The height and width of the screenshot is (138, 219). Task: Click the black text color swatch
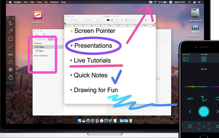coord(108,20)
